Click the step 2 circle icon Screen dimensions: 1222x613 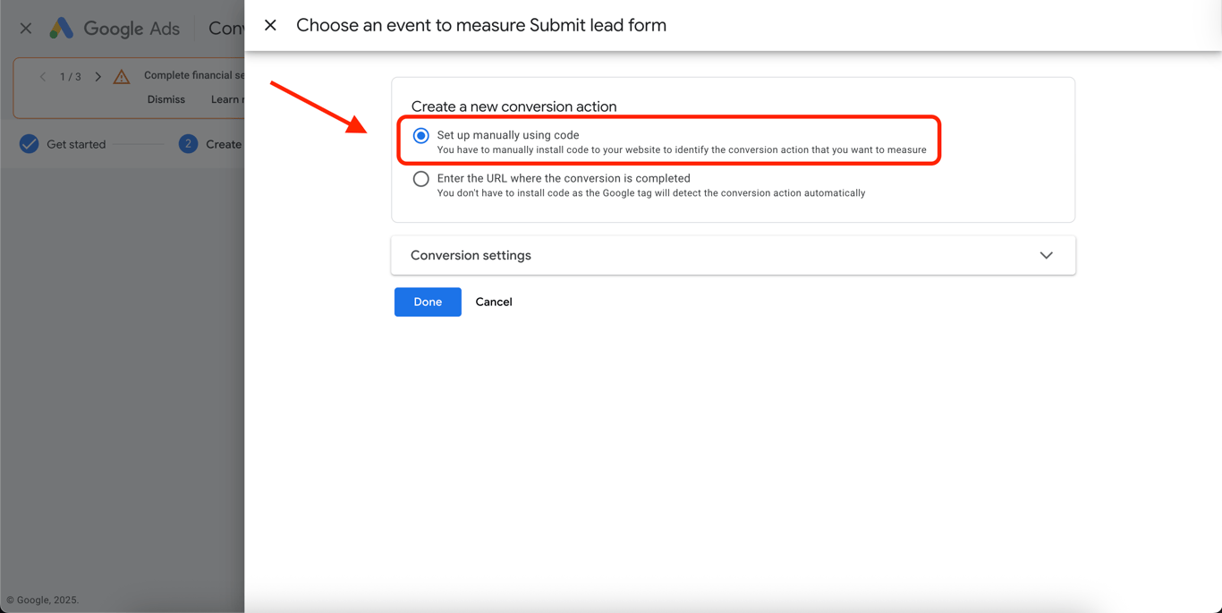click(x=188, y=144)
